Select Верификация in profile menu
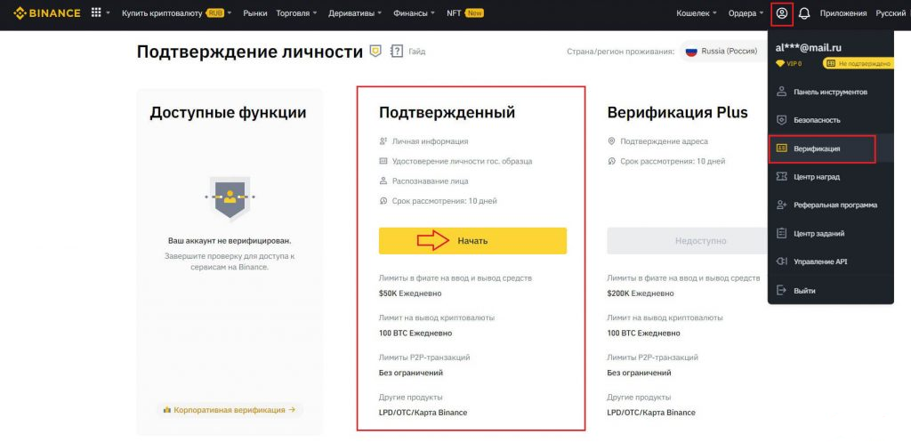The image size is (911, 442). [x=830, y=149]
